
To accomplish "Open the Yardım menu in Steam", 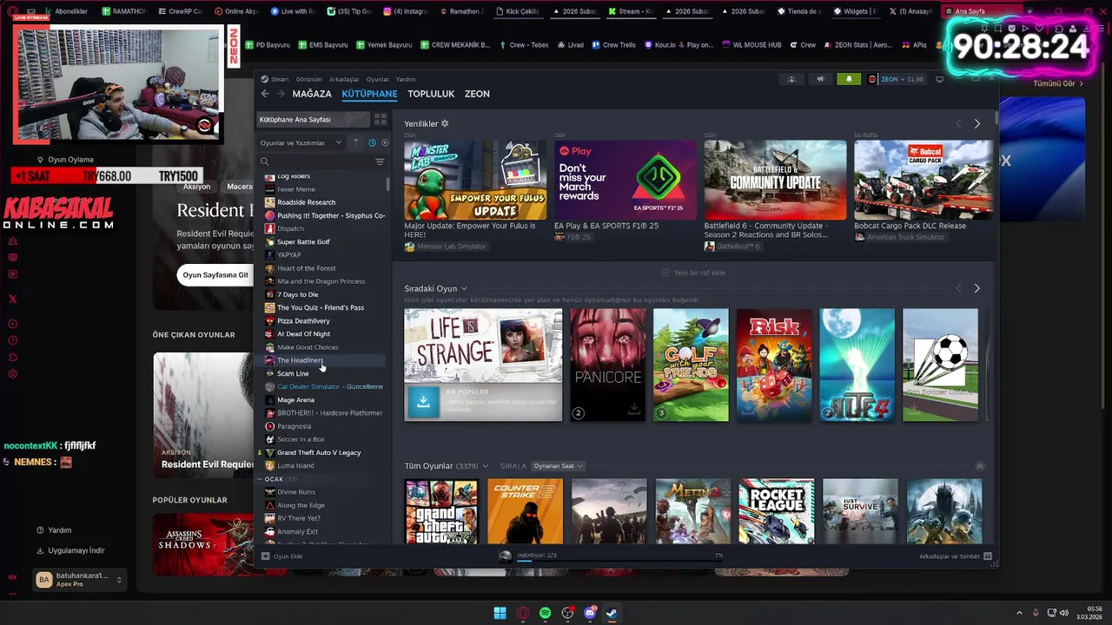I will pyautogui.click(x=406, y=79).
